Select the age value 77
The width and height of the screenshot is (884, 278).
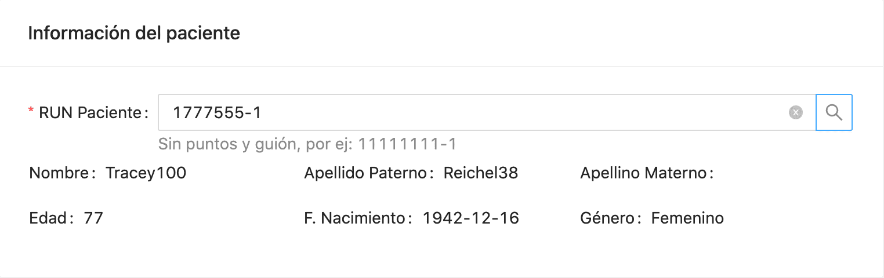(93, 218)
